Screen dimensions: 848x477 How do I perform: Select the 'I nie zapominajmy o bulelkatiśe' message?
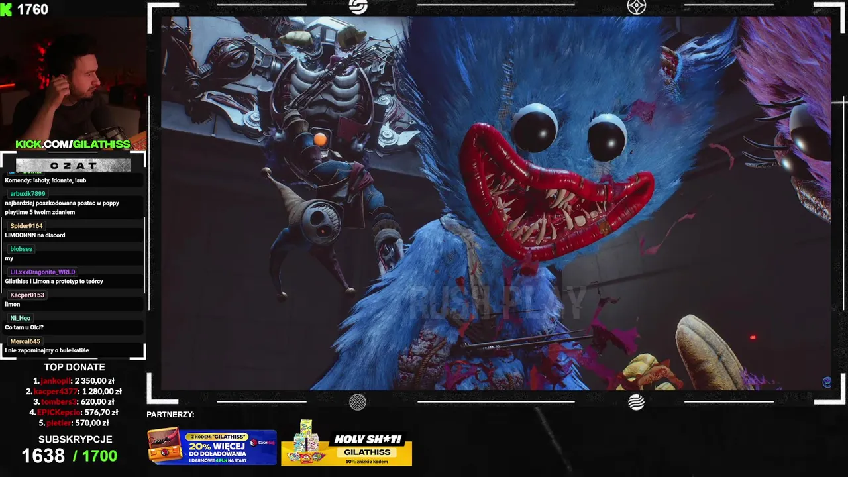point(47,350)
